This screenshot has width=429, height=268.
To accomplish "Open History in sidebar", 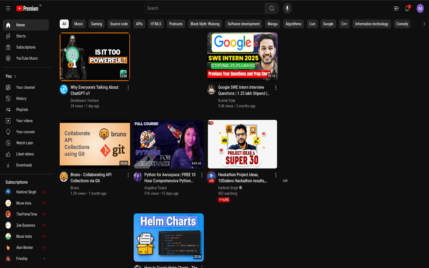I will point(26,98).
